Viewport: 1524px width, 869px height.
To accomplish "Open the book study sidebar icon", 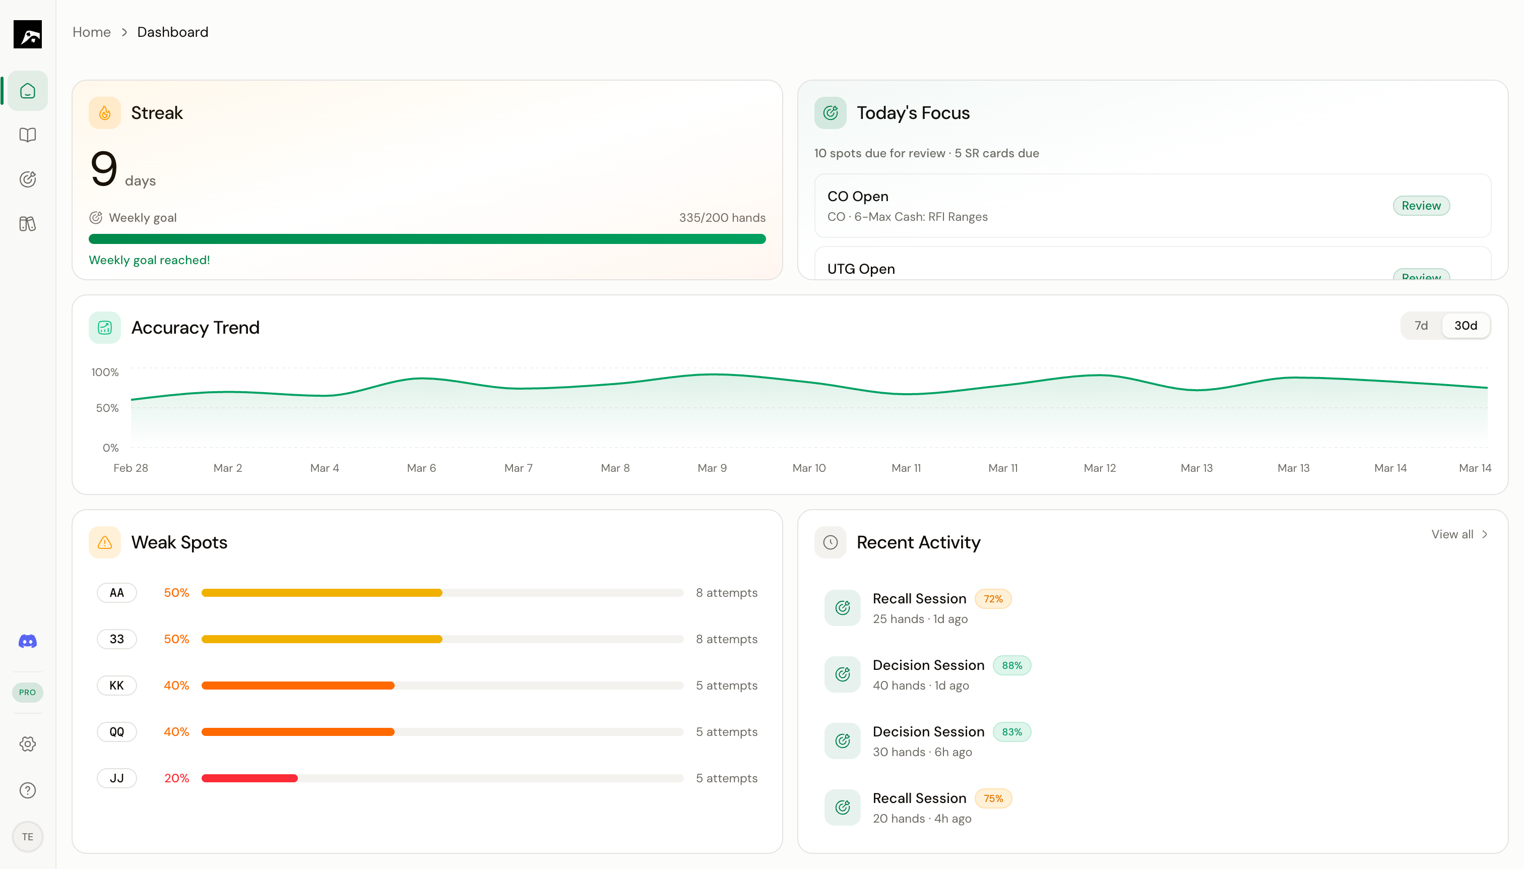I will (27, 135).
